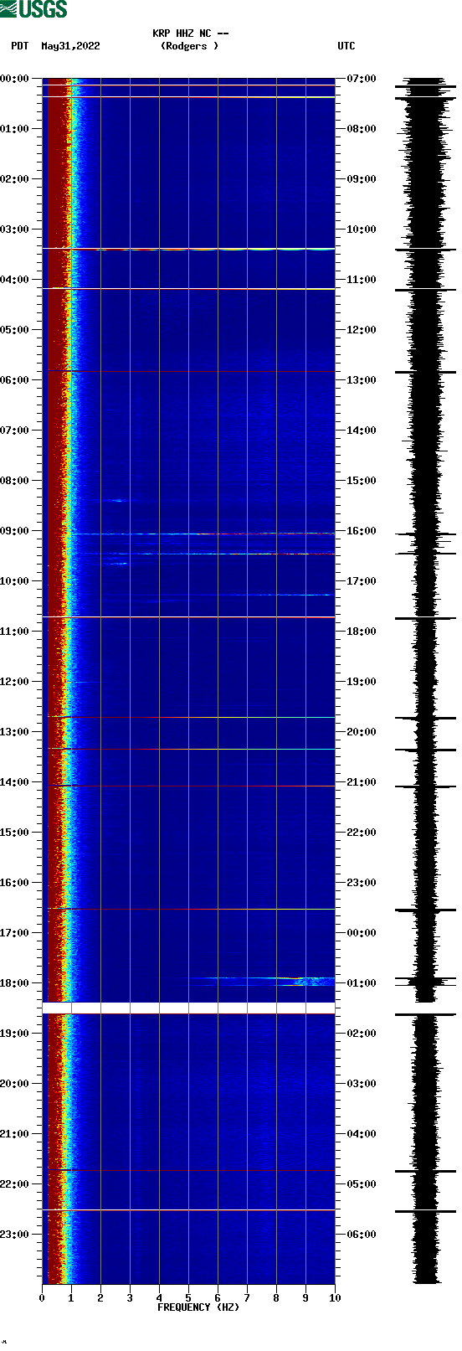Click the USGS logo
The height and width of the screenshot is (1351, 462).
33,9
